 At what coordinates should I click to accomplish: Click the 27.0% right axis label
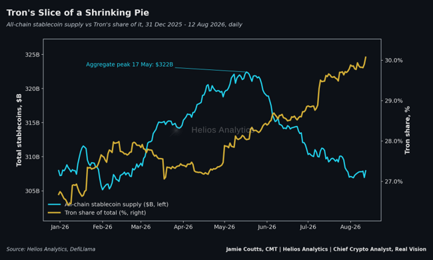pyautogui.click(x=394, y=181)
